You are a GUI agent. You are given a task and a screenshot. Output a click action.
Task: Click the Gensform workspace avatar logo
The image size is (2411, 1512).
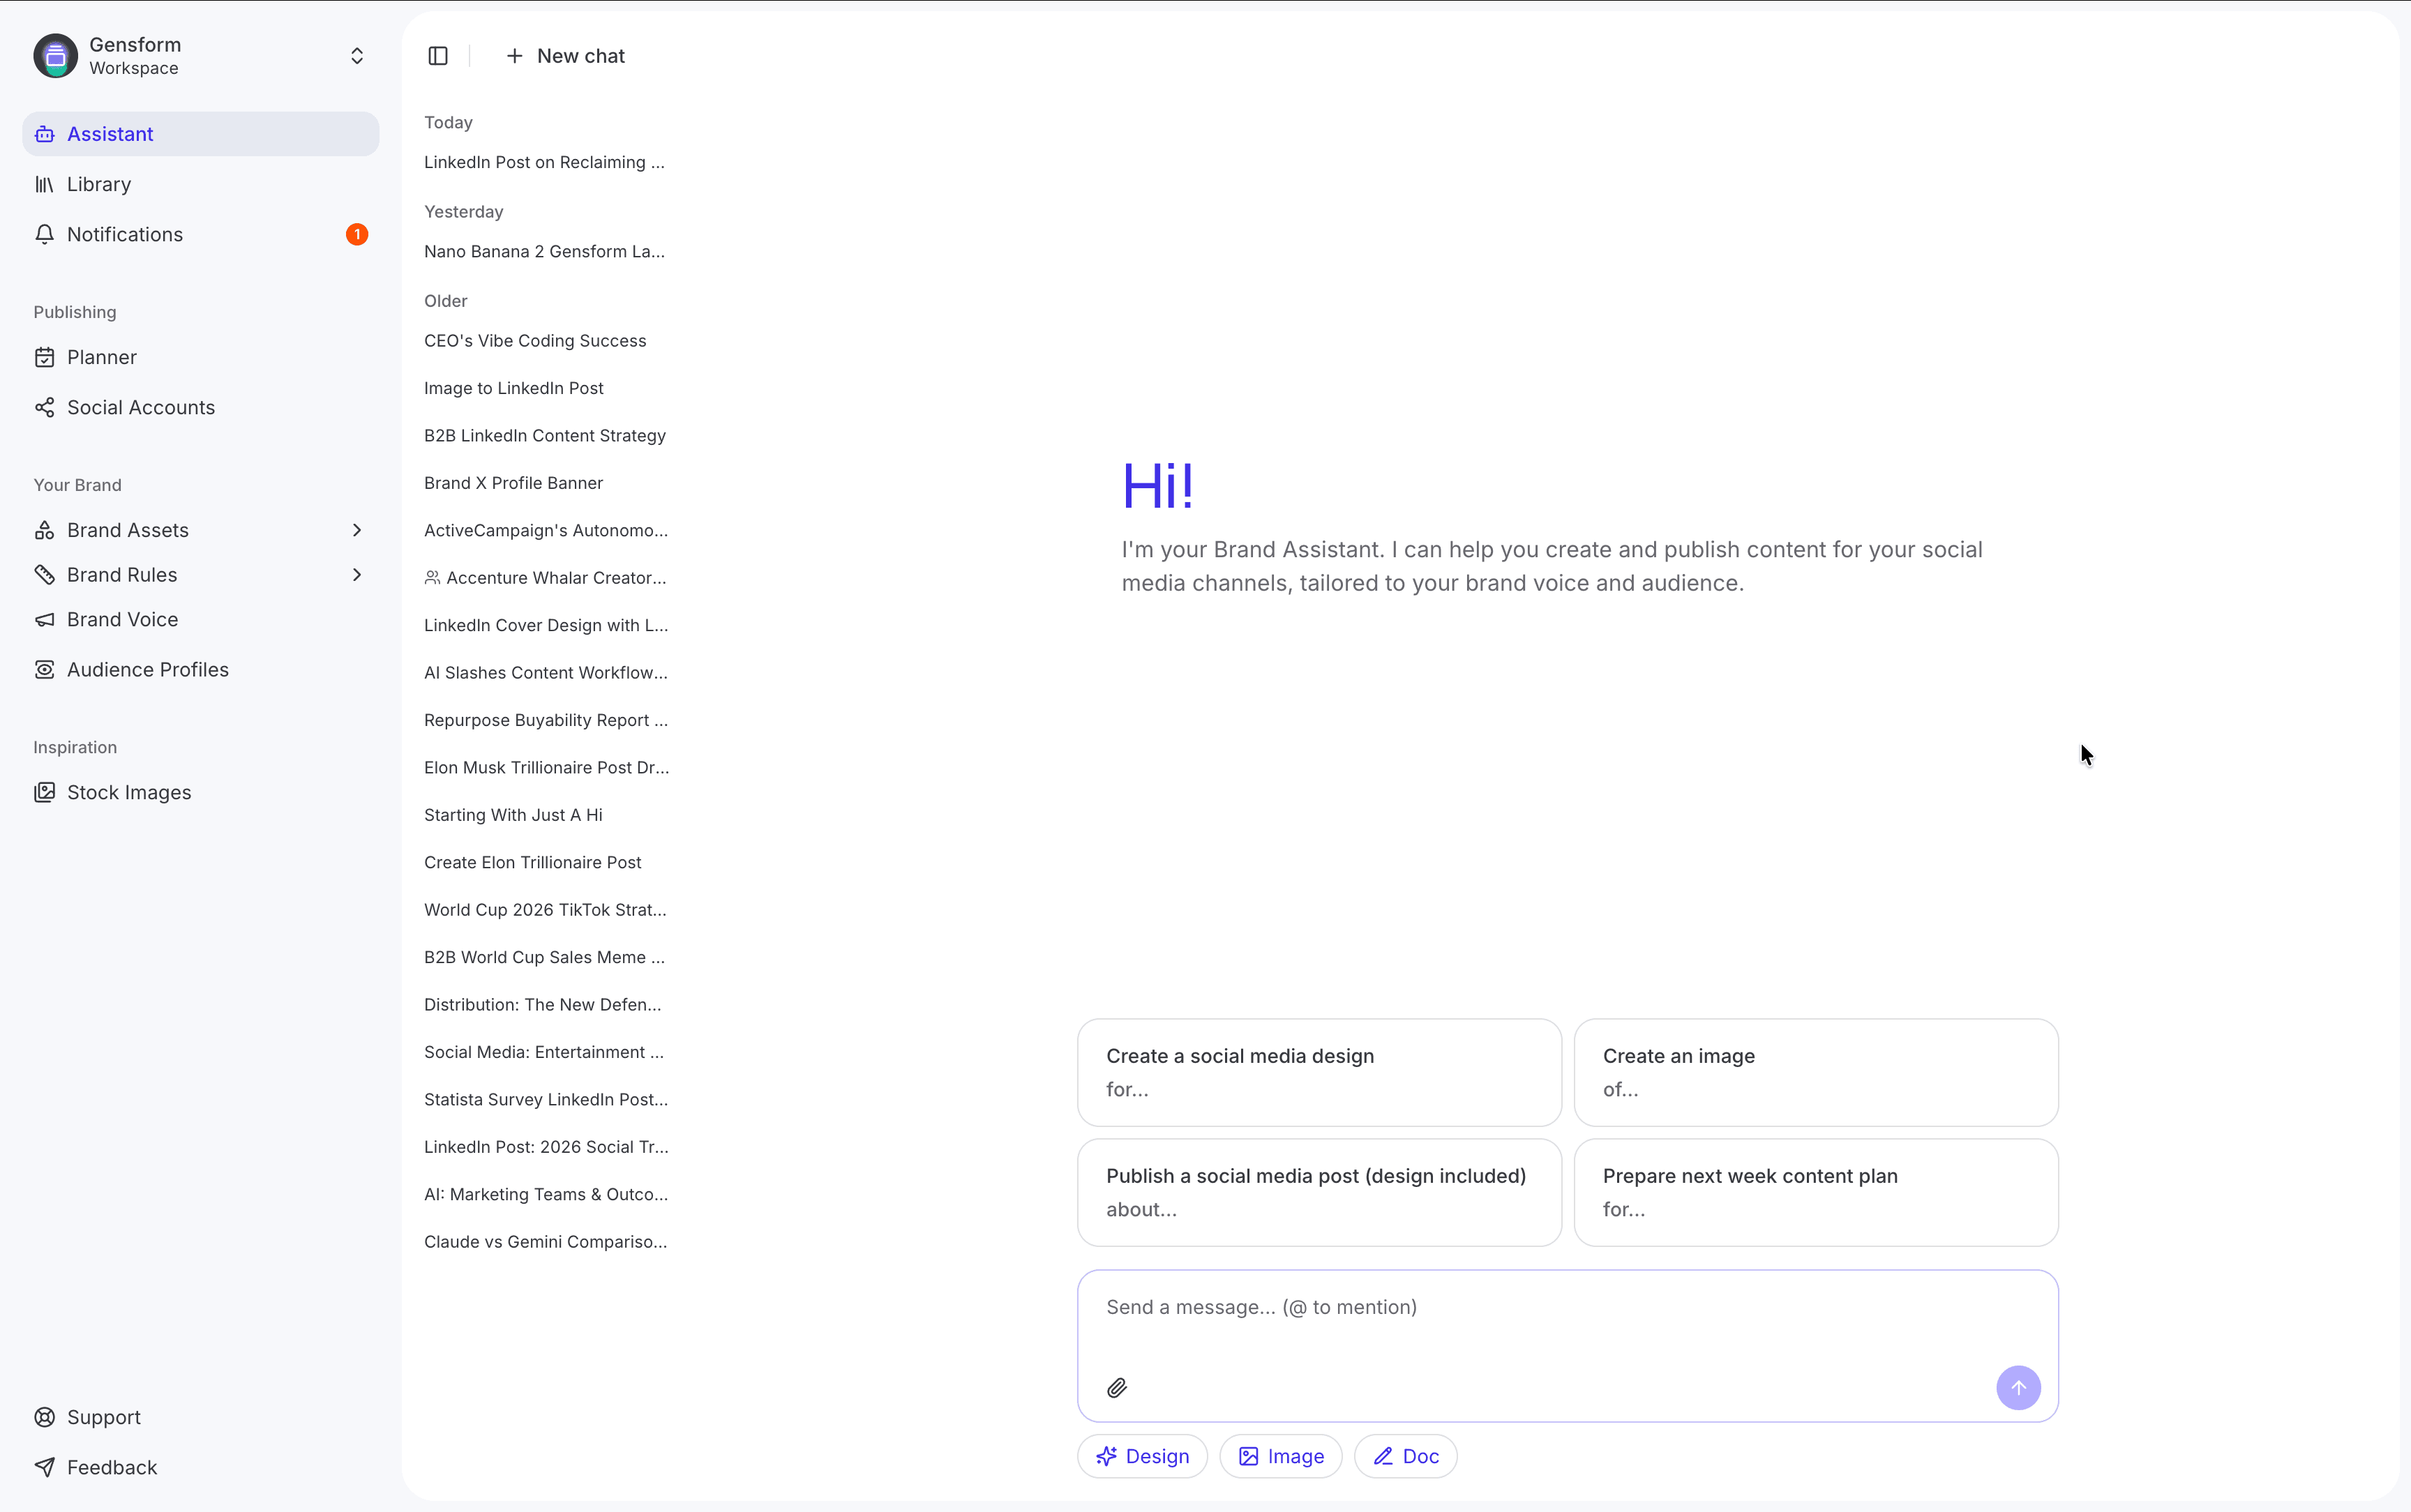[55, 55]
